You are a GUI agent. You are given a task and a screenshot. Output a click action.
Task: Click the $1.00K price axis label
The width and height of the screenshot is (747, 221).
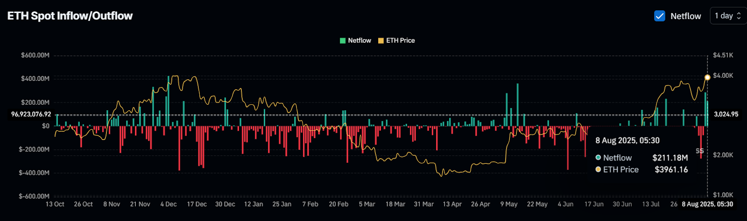[x=723, y=195]
